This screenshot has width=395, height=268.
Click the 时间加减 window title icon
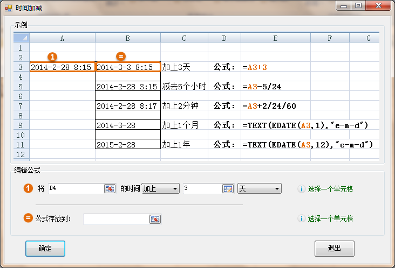9,8
